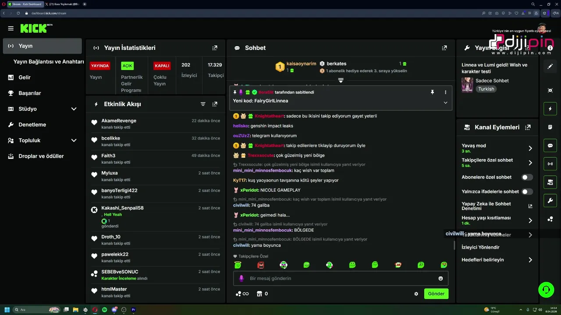Screen dimensions: 561x315
Task: Click the chat bubble icon in right sidebar
Action: pos(550,146)
